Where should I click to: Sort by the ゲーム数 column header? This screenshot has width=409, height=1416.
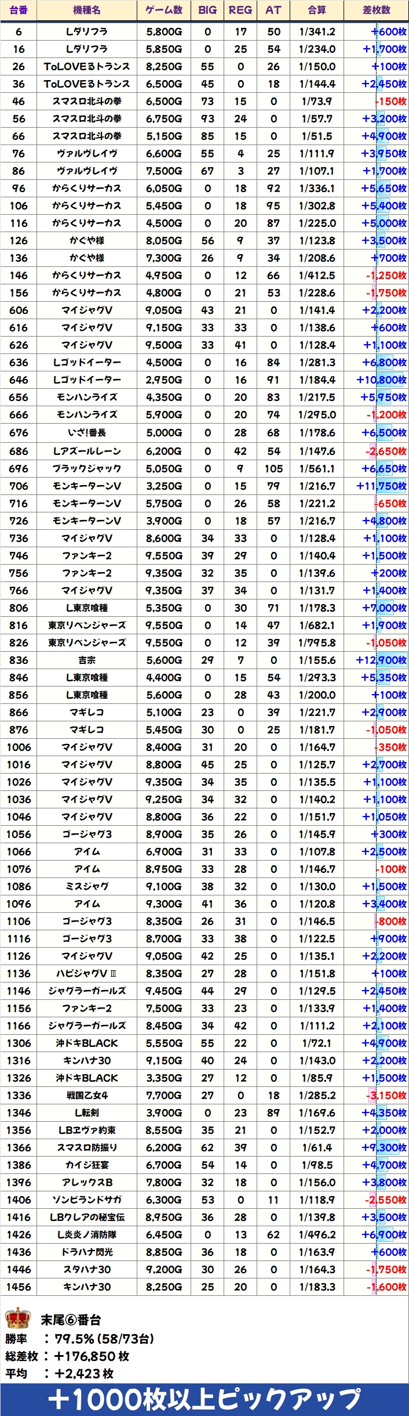click(x=164, y=10)
